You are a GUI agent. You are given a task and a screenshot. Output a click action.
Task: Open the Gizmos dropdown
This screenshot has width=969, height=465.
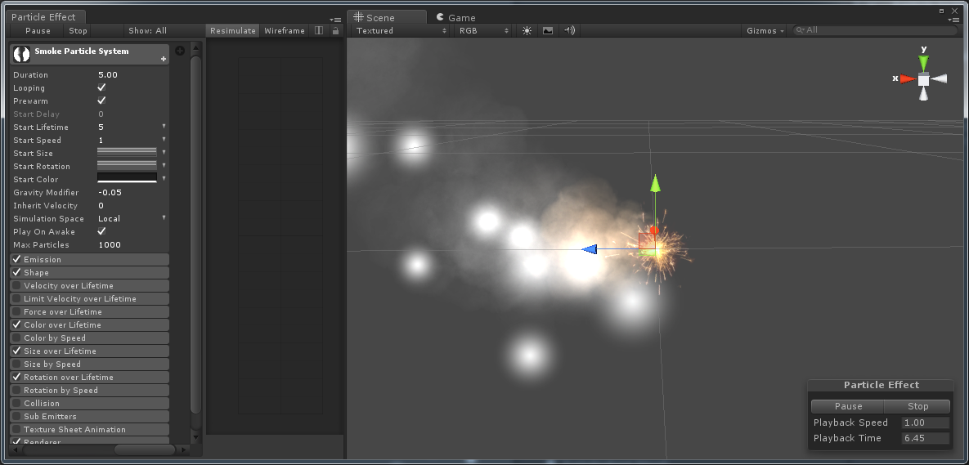(765, 30)
